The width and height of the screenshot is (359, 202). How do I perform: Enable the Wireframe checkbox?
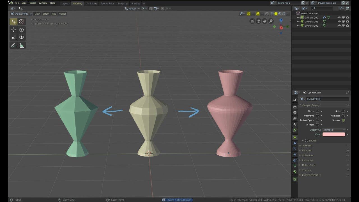[317, 116]
